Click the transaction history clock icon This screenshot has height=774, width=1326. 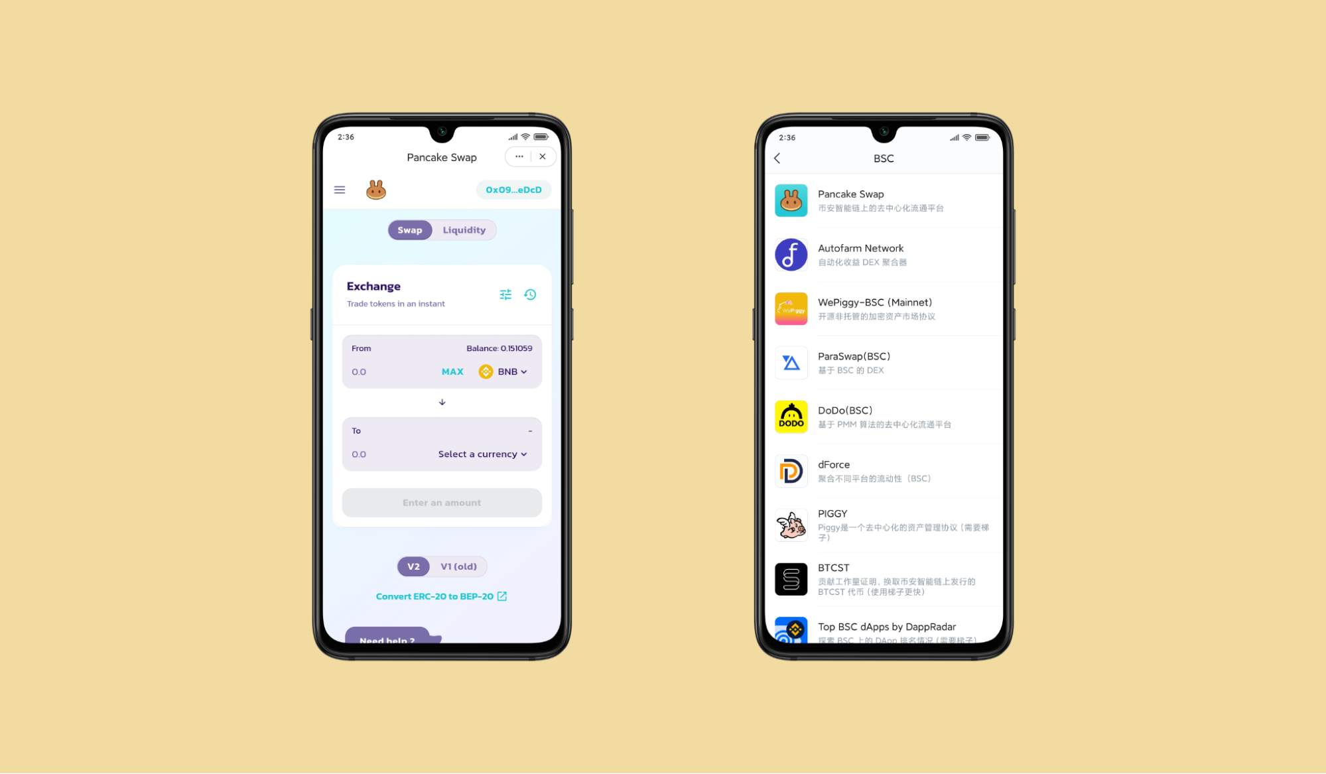pyautogui.click(x=530, y=295)
